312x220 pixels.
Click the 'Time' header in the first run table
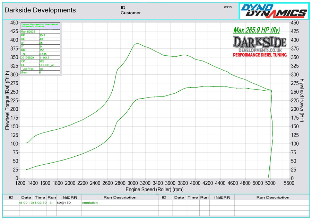coord(40,198)
